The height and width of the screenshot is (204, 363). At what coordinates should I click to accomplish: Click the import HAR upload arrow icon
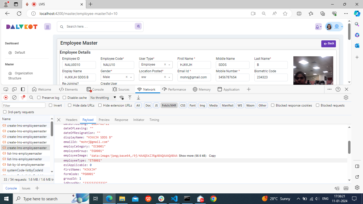point(130,97)
